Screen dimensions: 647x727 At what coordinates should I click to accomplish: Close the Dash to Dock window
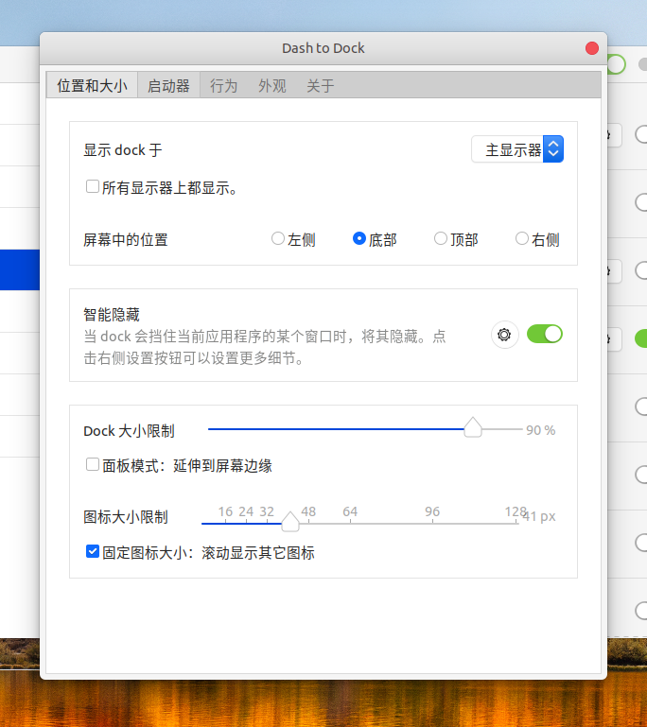click(x=592, y=48)
